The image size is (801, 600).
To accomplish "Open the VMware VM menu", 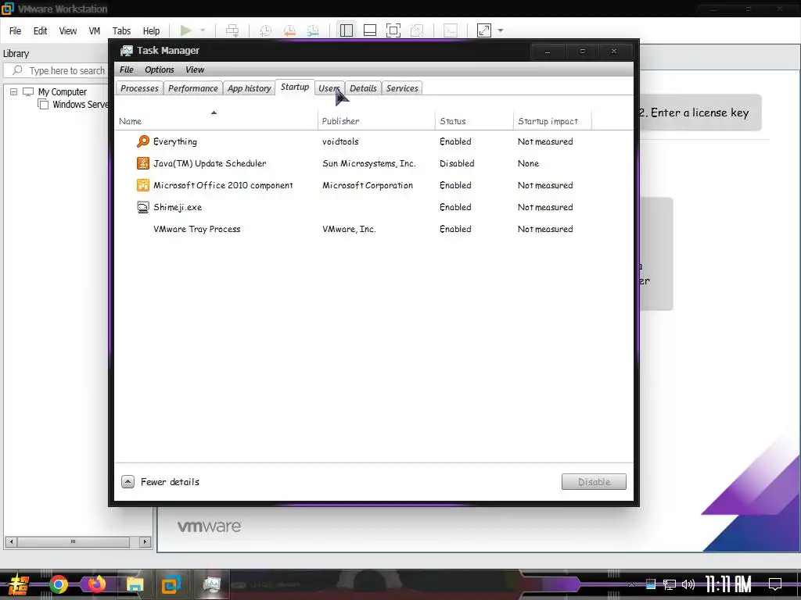I will (95, 31).
